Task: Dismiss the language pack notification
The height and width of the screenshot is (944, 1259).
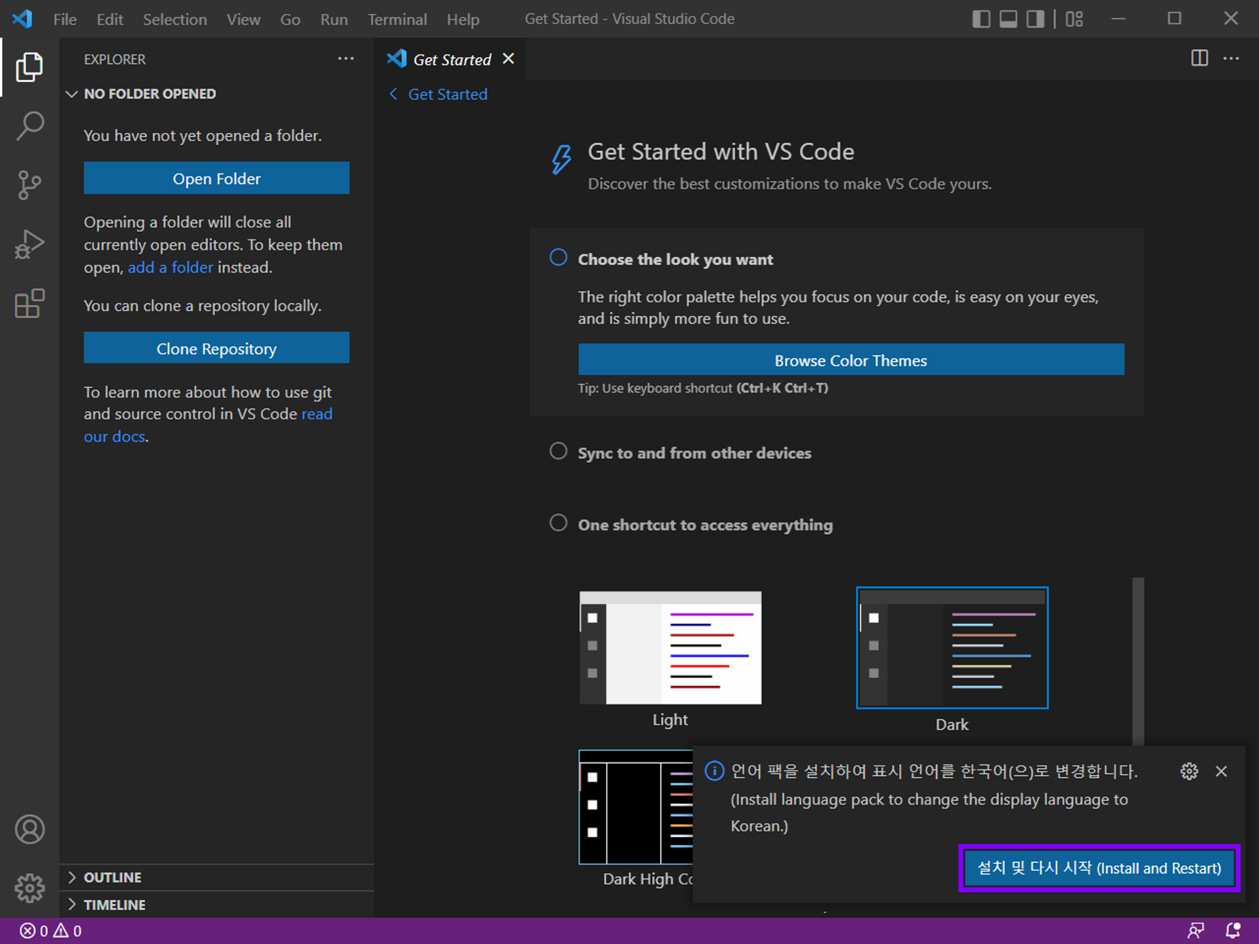Action: coord(1221,771)
